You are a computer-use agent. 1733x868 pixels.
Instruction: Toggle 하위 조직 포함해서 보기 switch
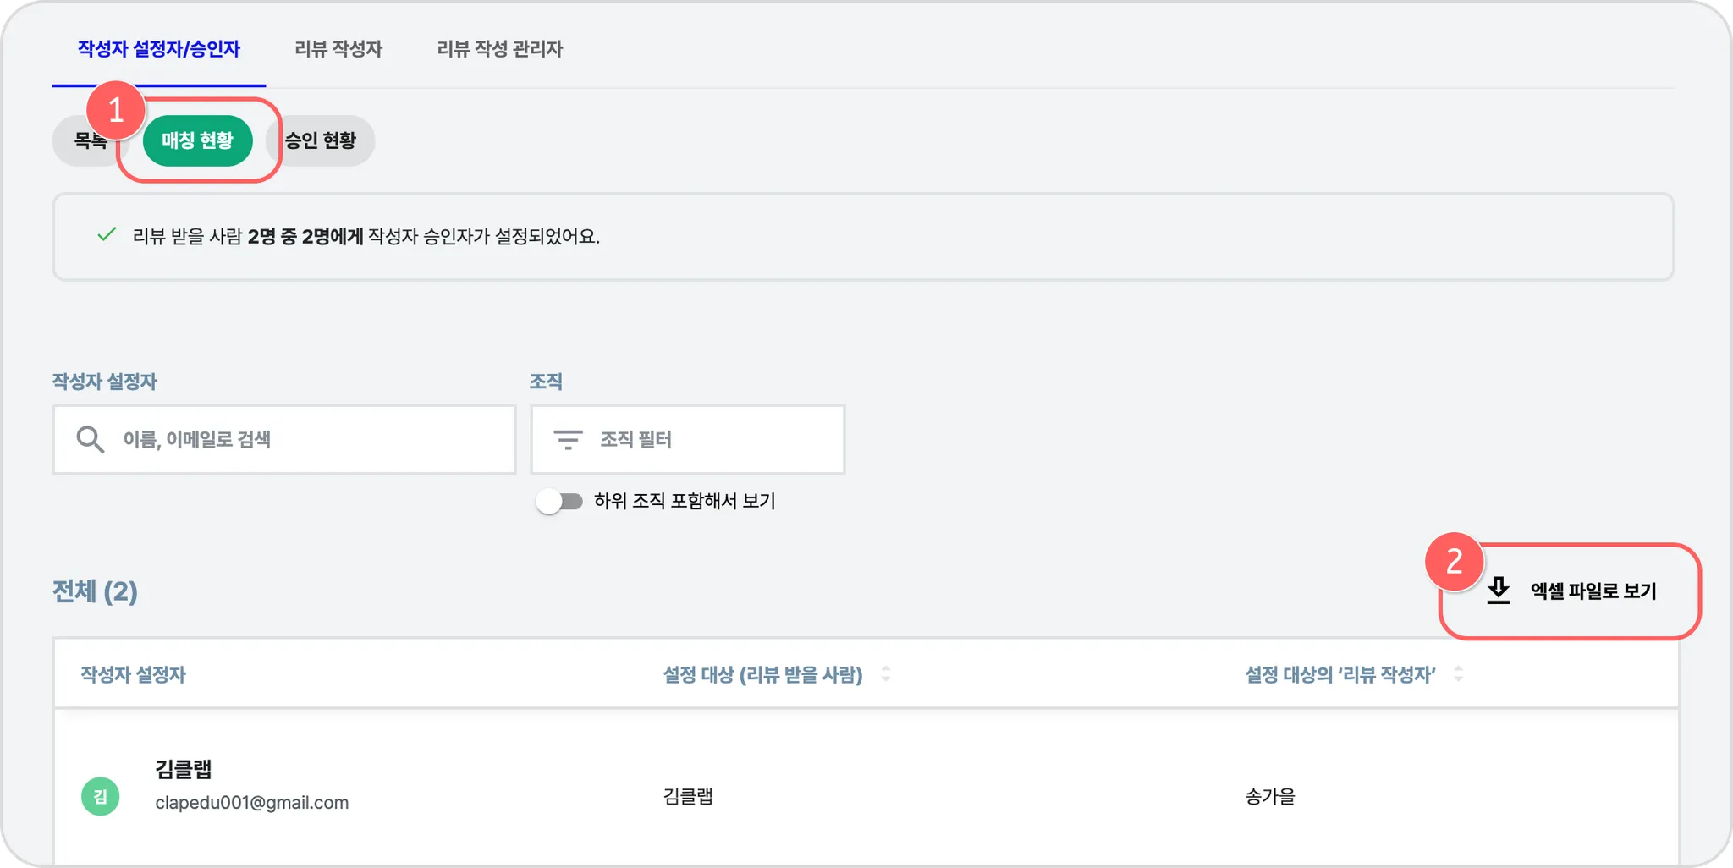click(x=559, y=501)
